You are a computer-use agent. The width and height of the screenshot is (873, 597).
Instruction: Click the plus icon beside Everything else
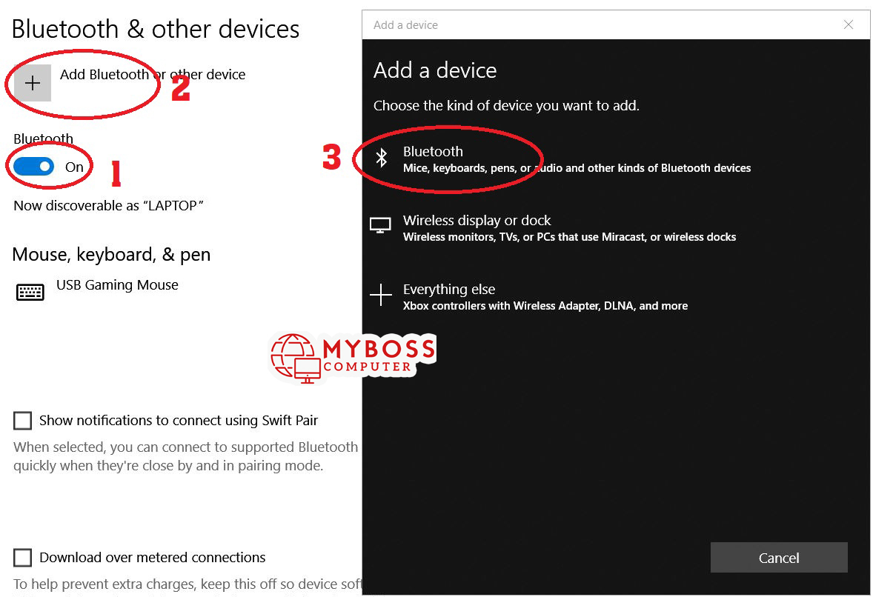tap(380, 296)
